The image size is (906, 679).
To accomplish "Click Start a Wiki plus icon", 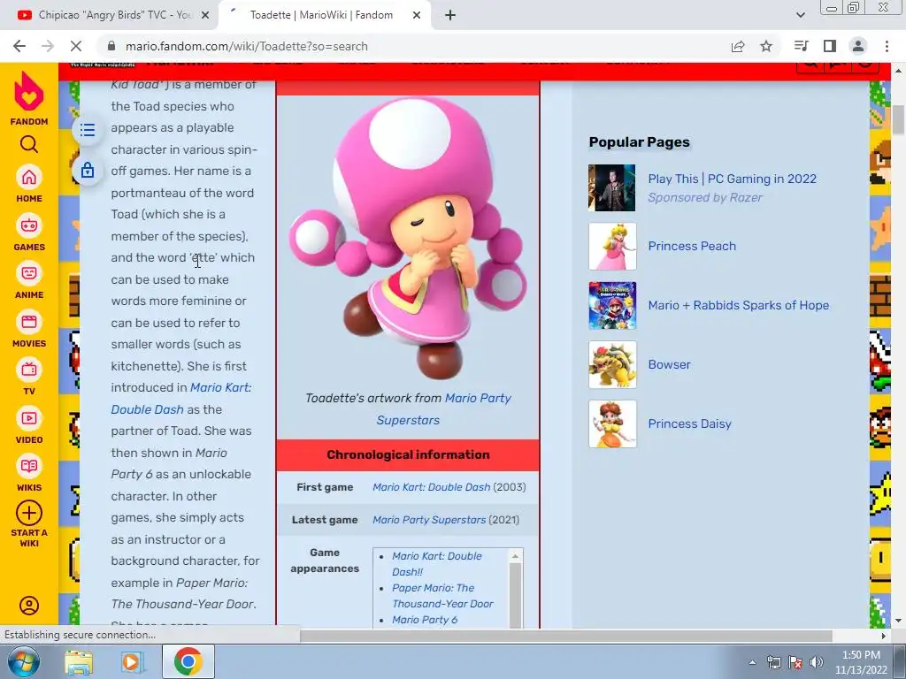I will pos(29,513).
